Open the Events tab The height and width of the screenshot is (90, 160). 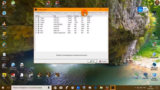pyautogui.click(x=100, y=13)
